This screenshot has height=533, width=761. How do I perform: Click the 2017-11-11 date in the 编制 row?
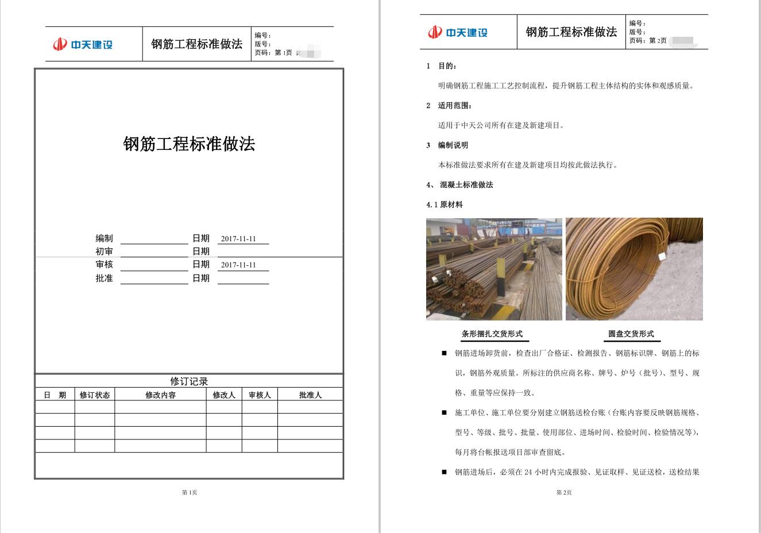point(238,239)
